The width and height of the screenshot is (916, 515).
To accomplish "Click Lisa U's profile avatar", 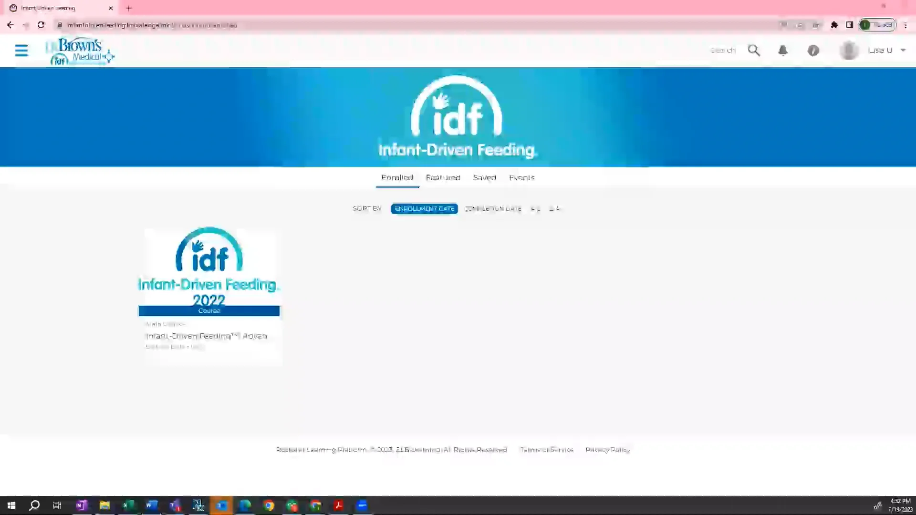I will coord(848,50).
